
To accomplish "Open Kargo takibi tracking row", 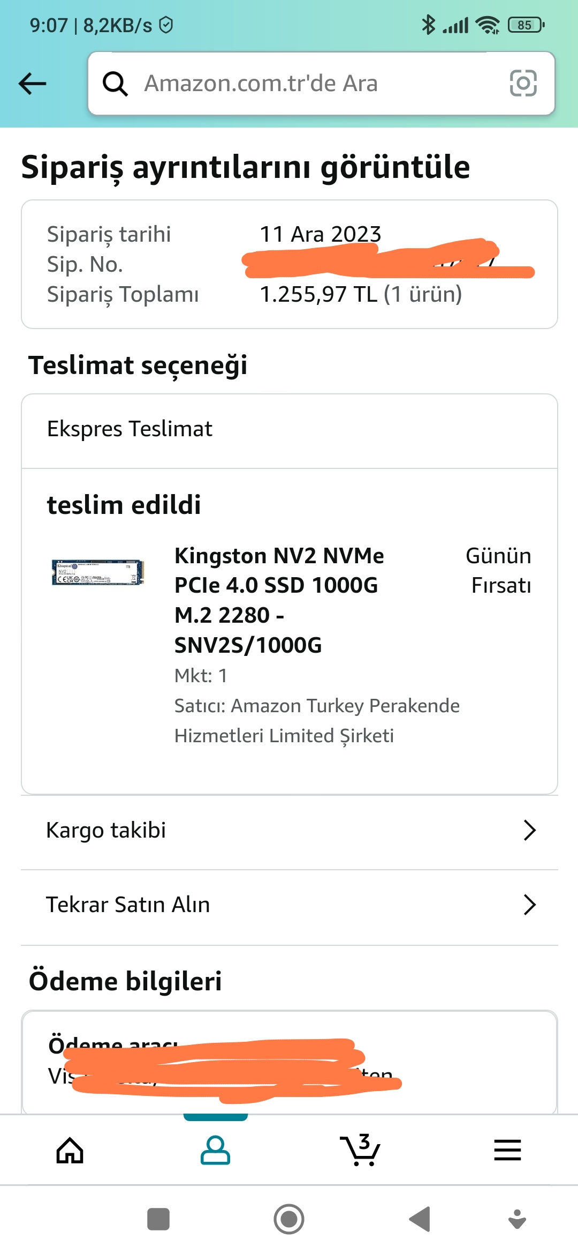I will (268, 830).
